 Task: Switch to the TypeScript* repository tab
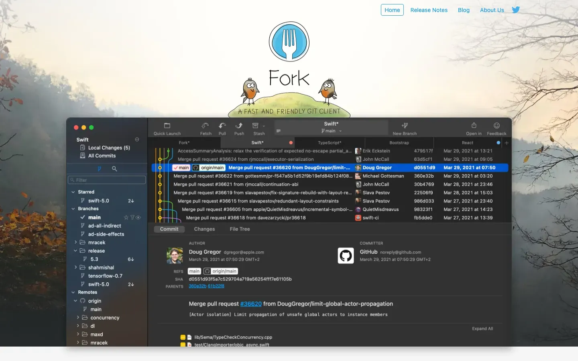click(x=330, y=143)
